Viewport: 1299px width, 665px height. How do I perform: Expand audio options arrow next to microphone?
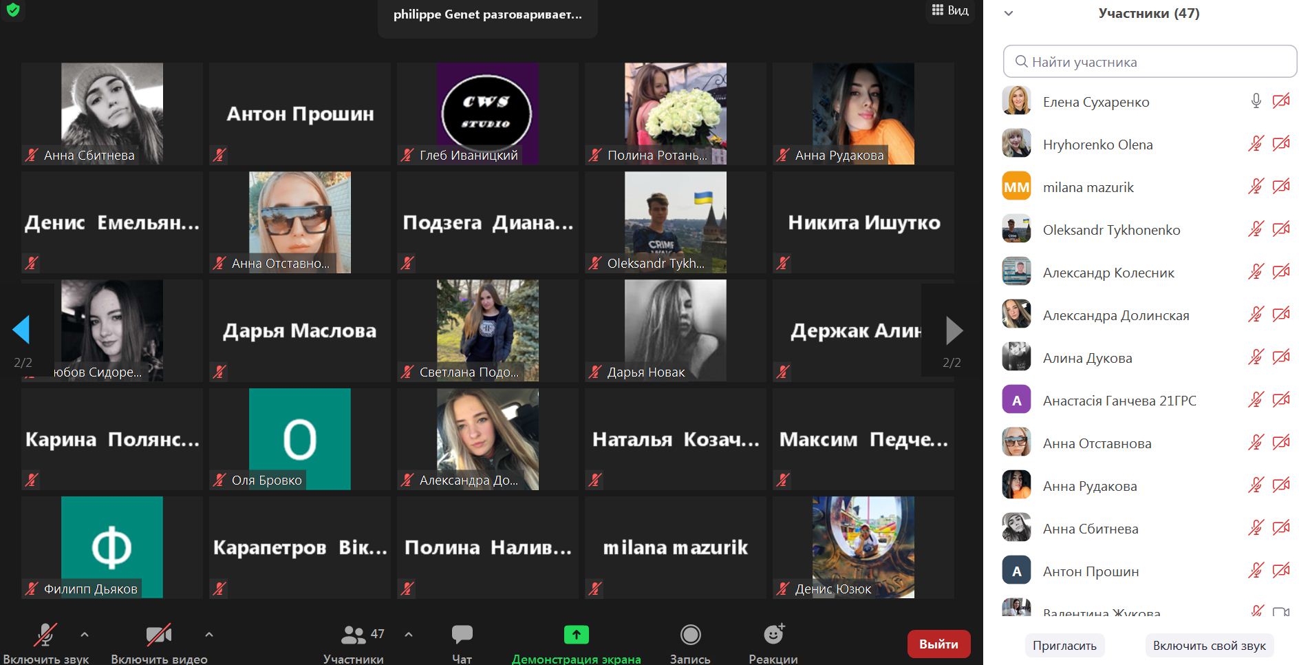coord(85,635)
